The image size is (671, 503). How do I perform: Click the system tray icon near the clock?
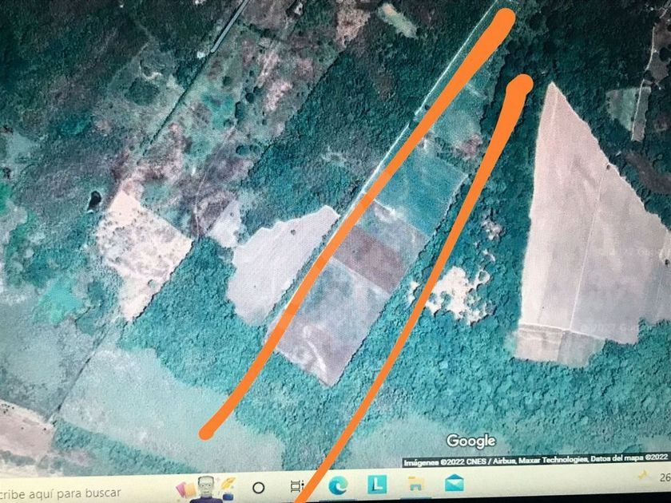[x=643, y=474]
